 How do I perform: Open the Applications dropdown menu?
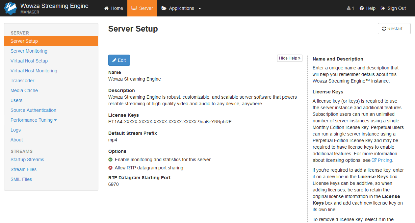coord(181,8)
